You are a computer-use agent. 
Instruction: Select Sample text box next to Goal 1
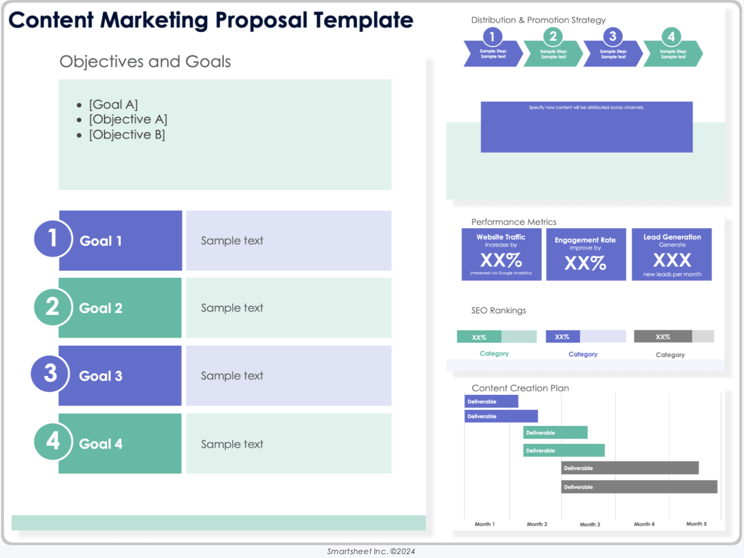point(289,241)
